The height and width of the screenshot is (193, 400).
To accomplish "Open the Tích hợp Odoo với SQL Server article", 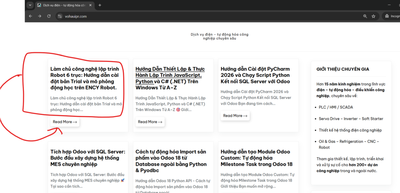I will tap(87, 158).
